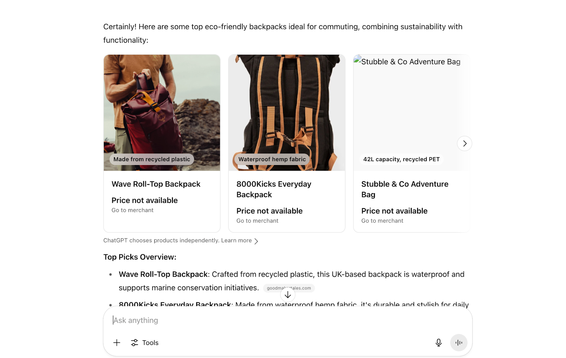
Task: Start dictation with the microphone icon
Action: tap(438, 342)
